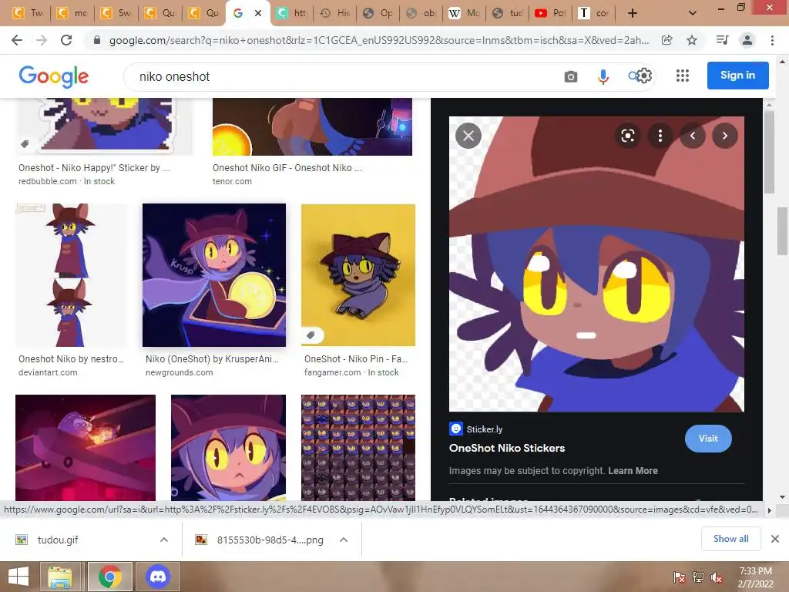The width and height of the screenshot is (789, 592).
Task: Open network status tray icon
Action: tap(698, 577)
